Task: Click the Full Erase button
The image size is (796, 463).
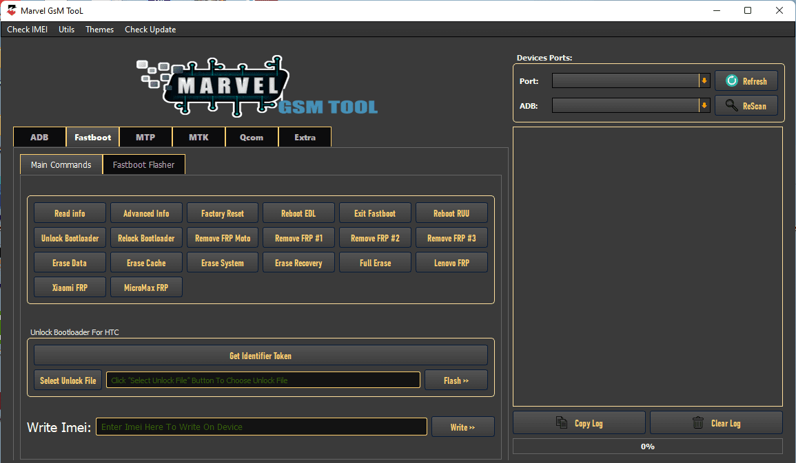Action: pyautogui.click(x=375, y=263)
